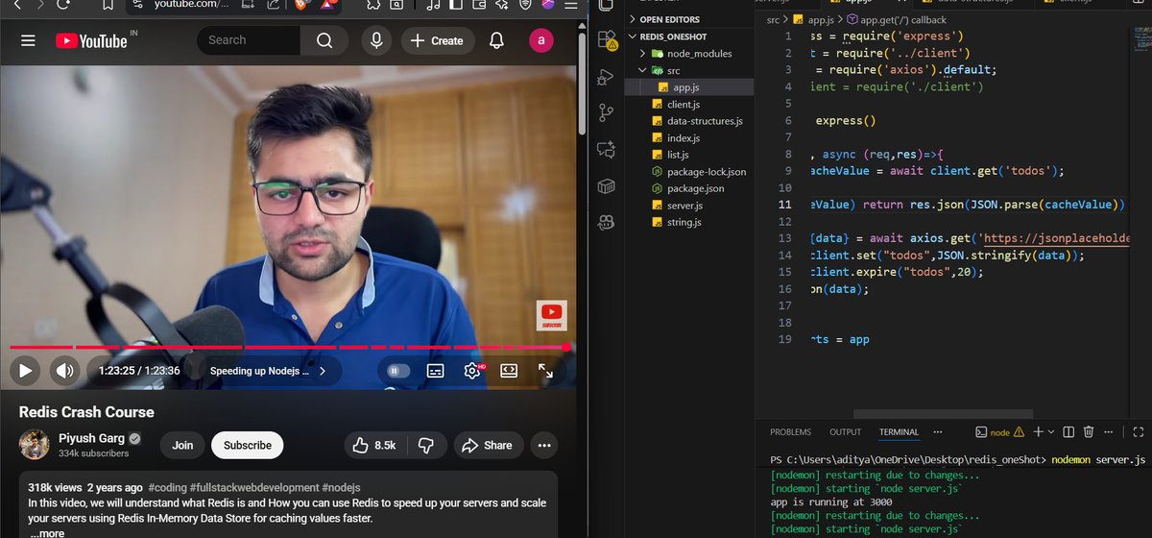Click the Create button on YouTube
This screenshot has width=1152, height=538.
437,40
